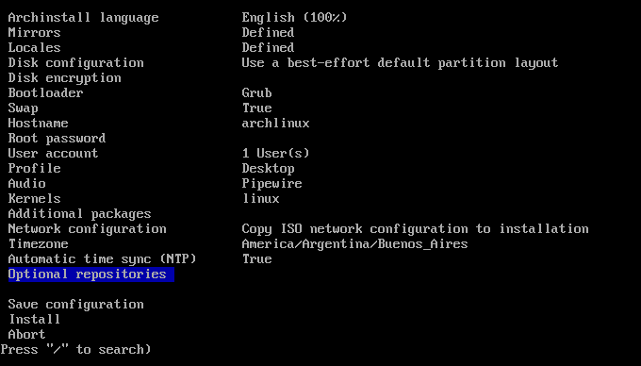Select the User account entry
The image size is (641, 366).
[x=53, y=154]
